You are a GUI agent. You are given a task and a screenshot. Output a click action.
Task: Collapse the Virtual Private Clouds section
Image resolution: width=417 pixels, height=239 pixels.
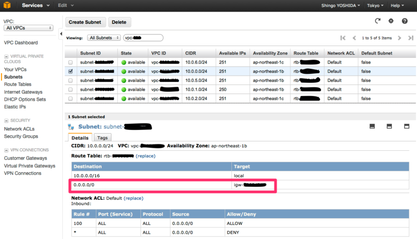tap(6, 57)
